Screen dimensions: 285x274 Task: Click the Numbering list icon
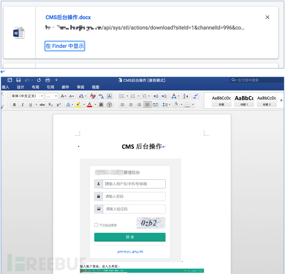133,96
